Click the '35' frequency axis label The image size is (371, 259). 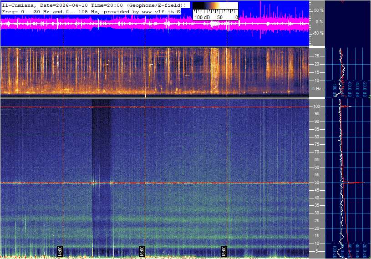click(316, 206)
